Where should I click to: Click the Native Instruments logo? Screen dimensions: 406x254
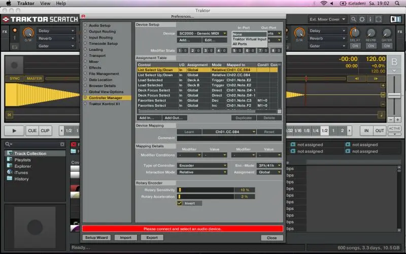coord(396,19)
